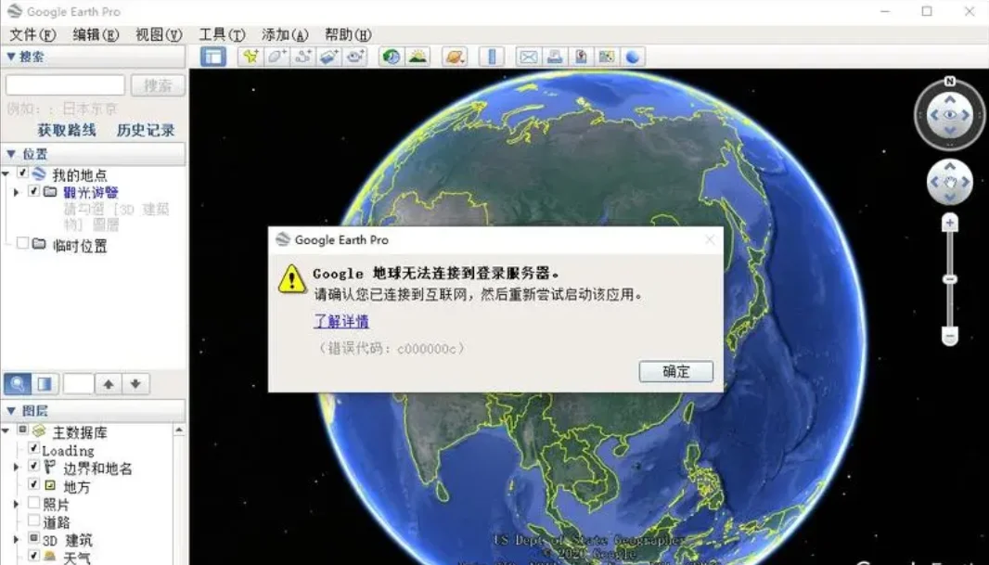The width and height of the screenshot is (989, 565).
Task: Disable the 边界和地名 layer checkbox
Action: click(34, 467)
